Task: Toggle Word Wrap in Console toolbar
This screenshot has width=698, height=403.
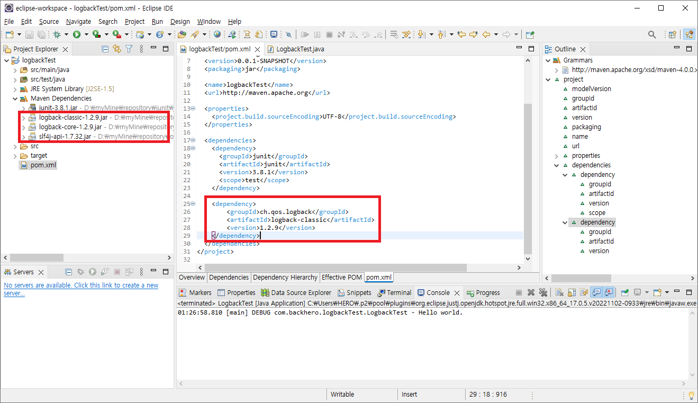Action: click(x=584, y=292)
